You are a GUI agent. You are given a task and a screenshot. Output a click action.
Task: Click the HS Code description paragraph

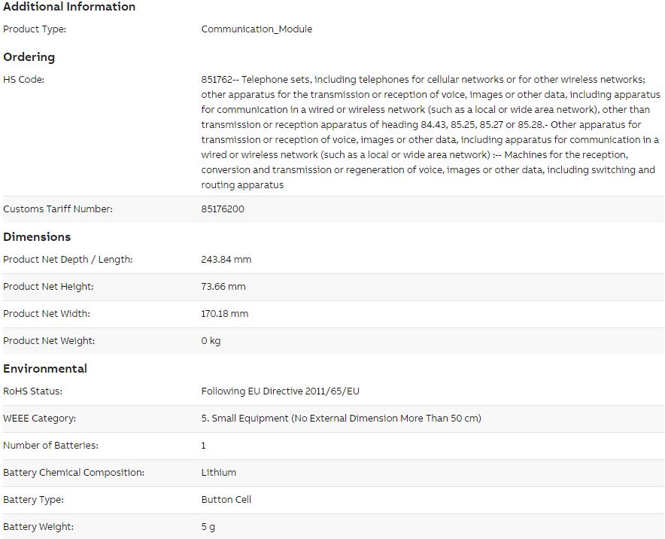(x=430, y=132)
